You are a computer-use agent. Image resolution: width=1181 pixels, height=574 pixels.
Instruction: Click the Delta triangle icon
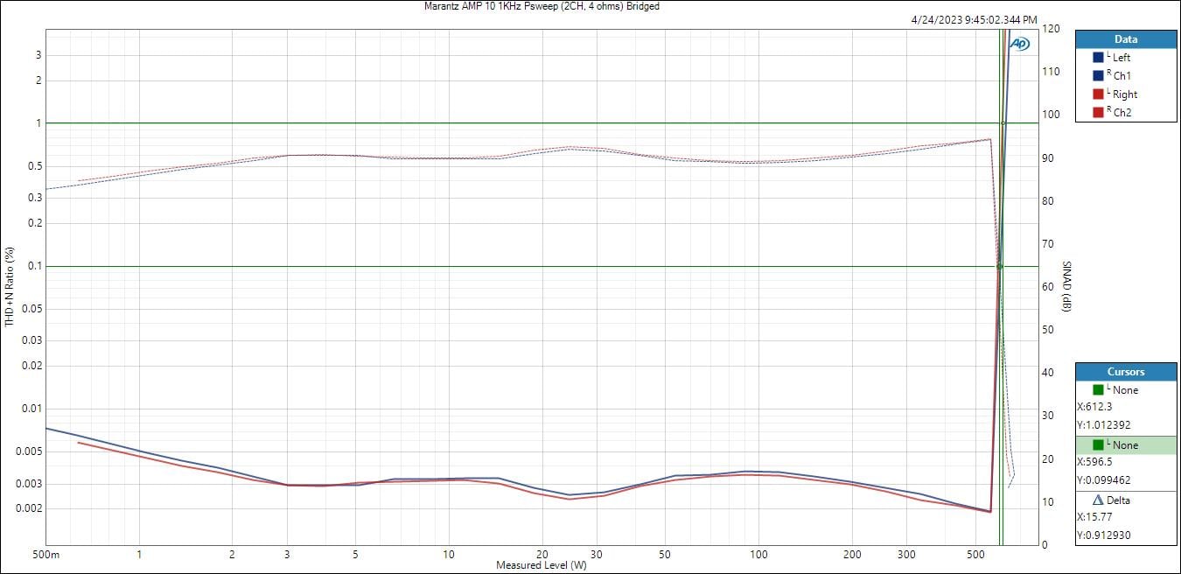point(1098,500)
